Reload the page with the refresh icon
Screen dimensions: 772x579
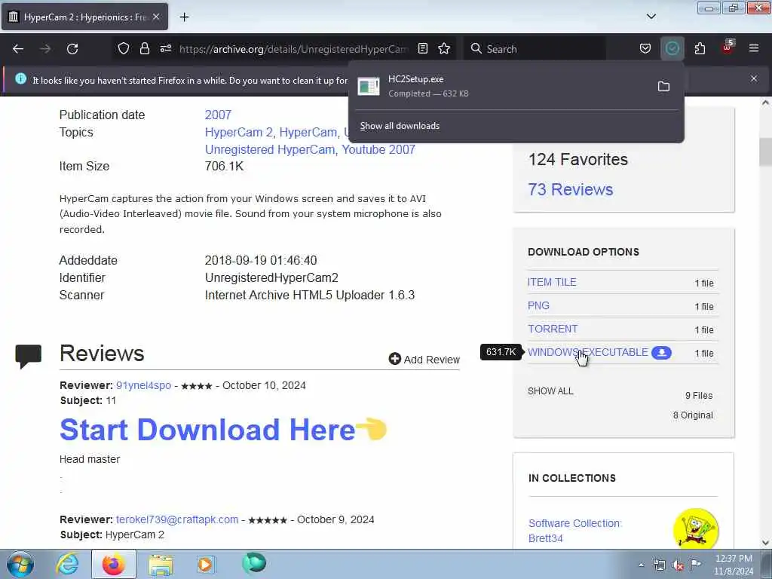(x=72, y=49)
